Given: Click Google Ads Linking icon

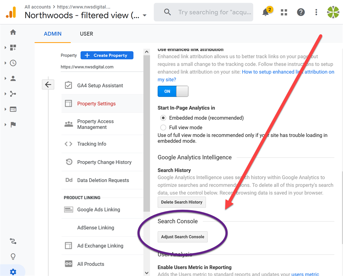Looking at the screenshot, I should (x=68, y=210).
